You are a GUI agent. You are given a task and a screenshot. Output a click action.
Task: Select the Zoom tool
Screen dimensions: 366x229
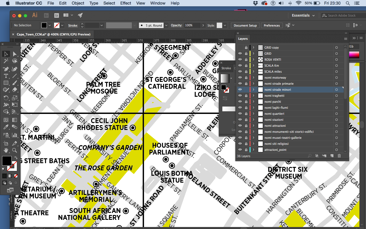tap(15, 150)
